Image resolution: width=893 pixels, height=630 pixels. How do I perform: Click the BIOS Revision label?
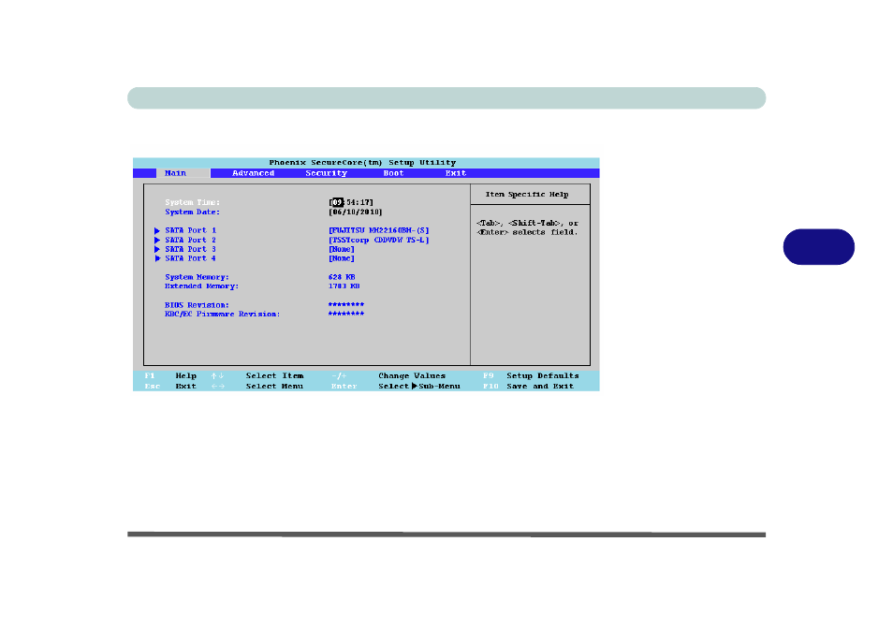[197, 305]
